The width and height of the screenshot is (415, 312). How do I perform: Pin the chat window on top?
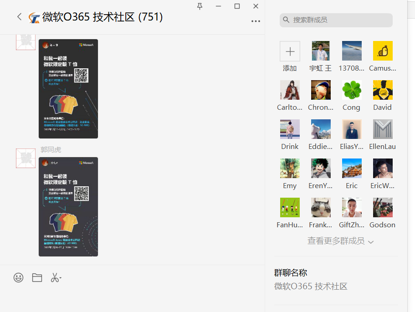pyautogui.click(x=200, y=6)
